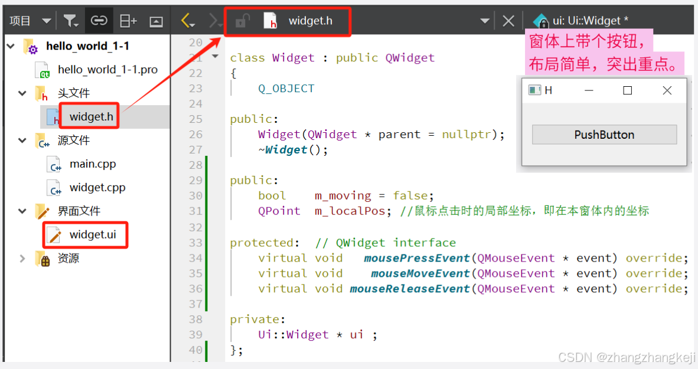
Task: Open main.cpp in the project tree
Action: click(x=93, y=164)
